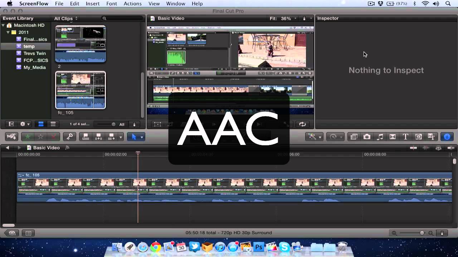Collapse the 2011 folder
The width and height of the screenshot is (458, 257).
[x=8, y=32]
